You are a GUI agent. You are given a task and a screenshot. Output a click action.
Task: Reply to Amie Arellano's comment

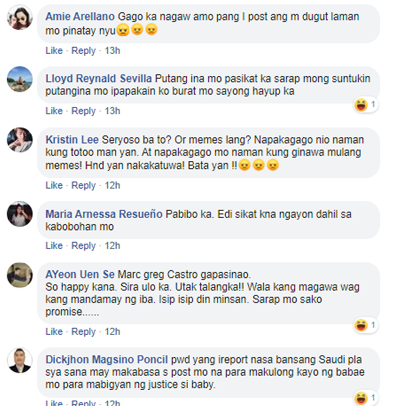(83, 50)
